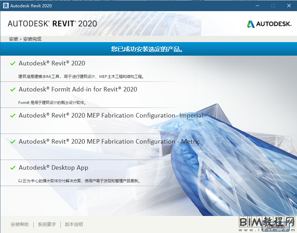Click the "Autodesk® Desktop App" title
The height and width of the screenshot is (233, 297).
point(53,168)
